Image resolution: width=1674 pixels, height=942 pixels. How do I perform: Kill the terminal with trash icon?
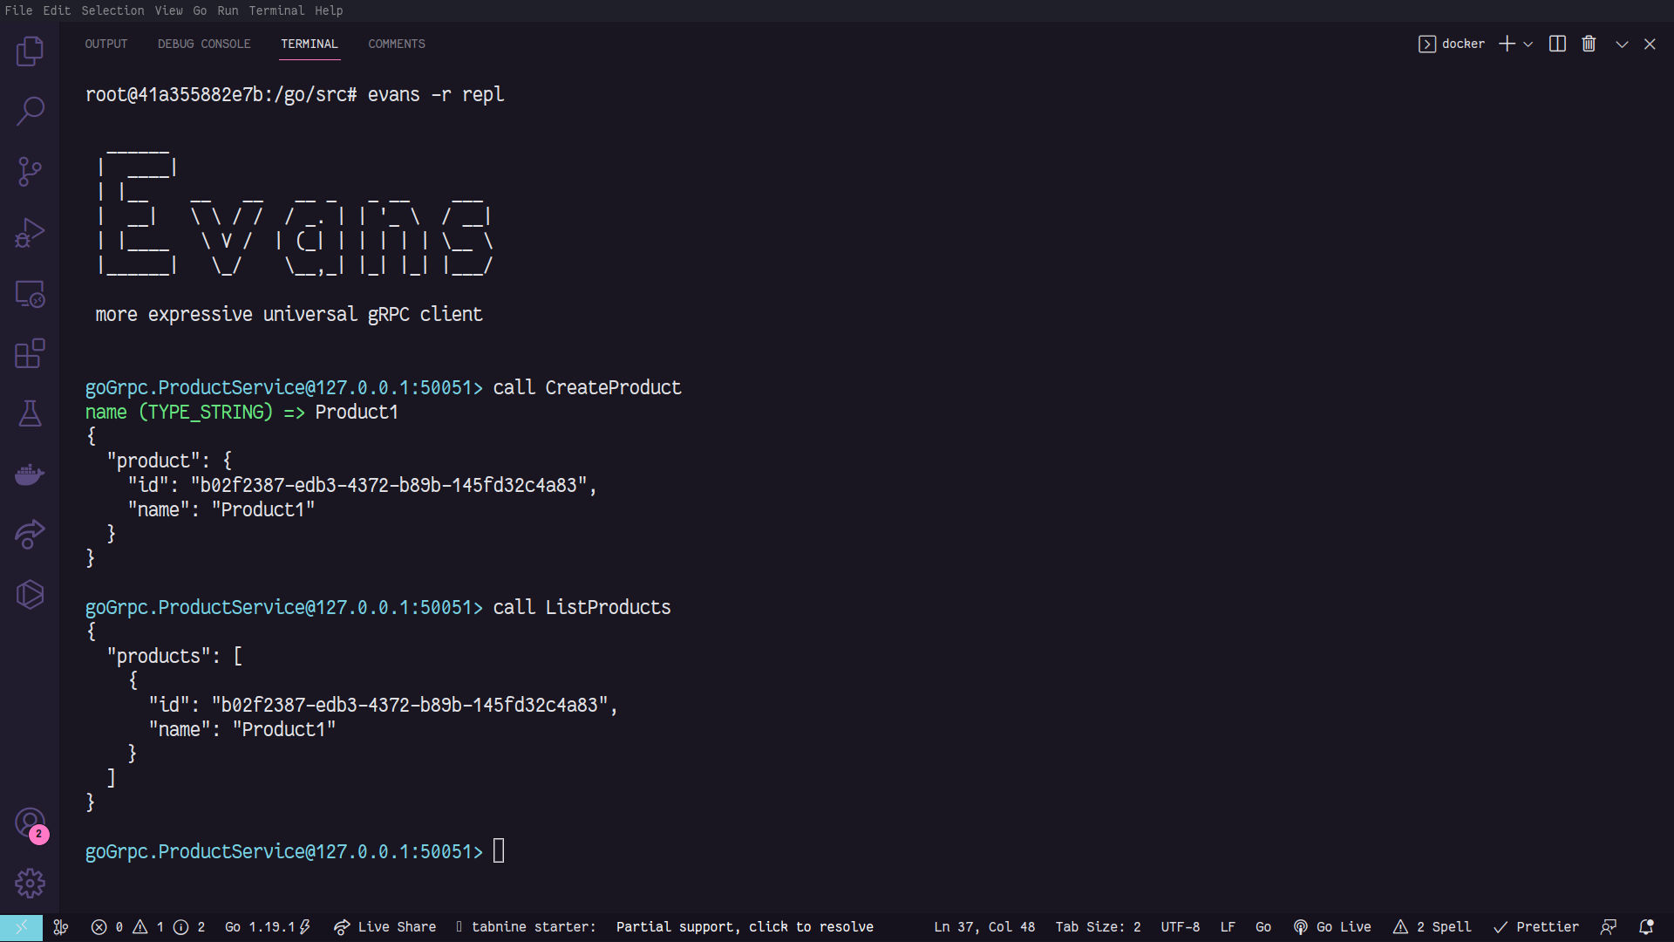[x=1589, y=44]
